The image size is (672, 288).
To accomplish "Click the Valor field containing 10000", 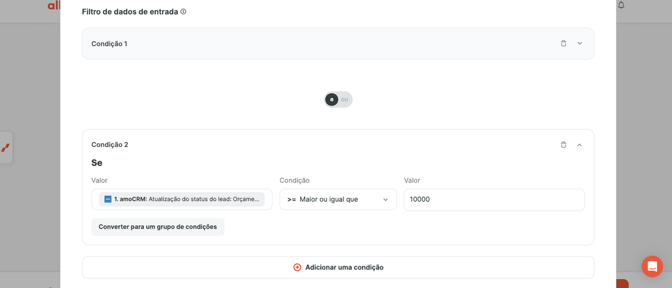I will point(494,199).
